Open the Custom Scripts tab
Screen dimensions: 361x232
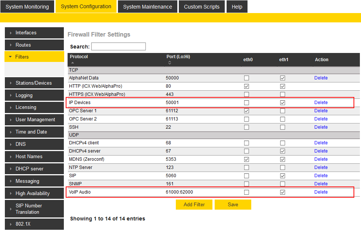click(202, 7)
